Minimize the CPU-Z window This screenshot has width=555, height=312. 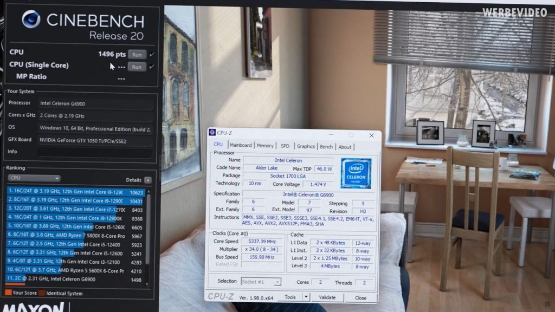(x=331, y=135)
